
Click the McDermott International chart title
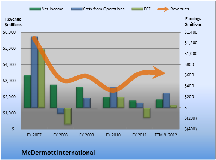click(x=58, y=153)
